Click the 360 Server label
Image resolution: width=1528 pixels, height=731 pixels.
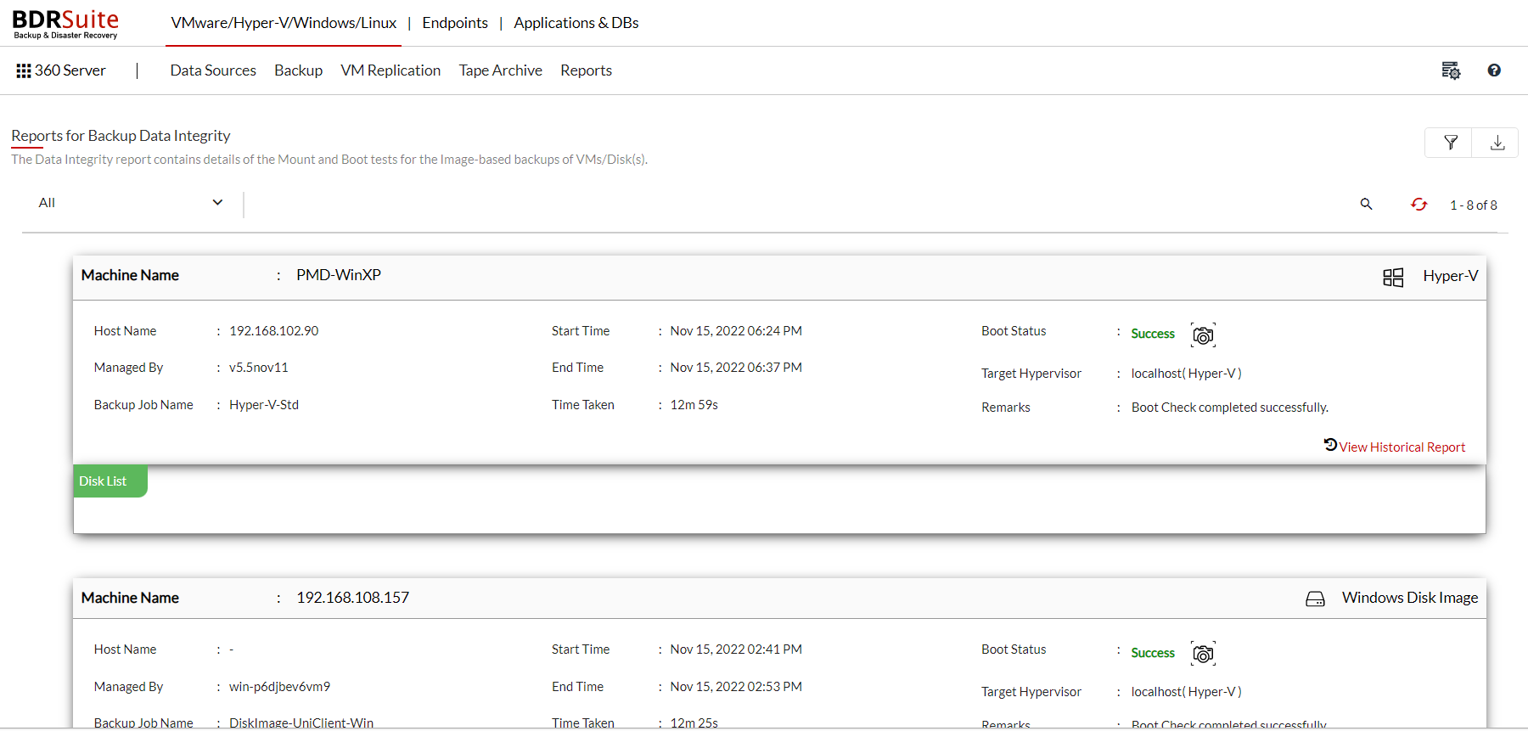70,70
